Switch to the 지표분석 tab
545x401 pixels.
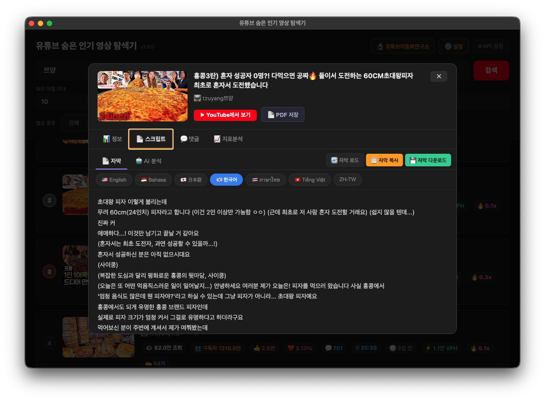(x=228, y=139)
